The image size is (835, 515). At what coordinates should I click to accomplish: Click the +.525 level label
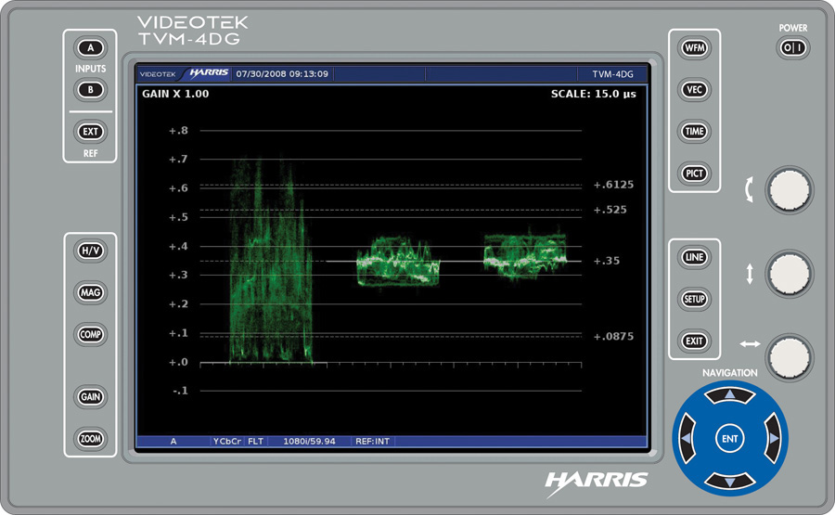point(610,210)
